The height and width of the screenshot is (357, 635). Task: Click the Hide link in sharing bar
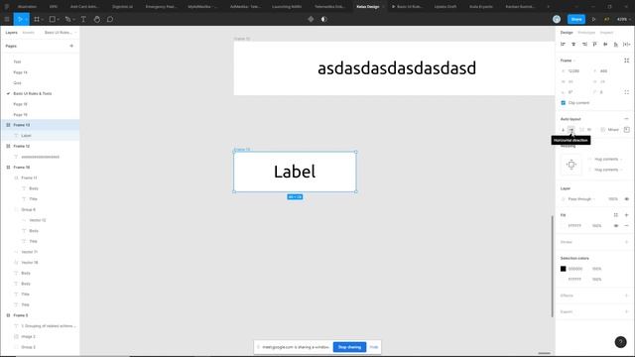tap(374, 347)
